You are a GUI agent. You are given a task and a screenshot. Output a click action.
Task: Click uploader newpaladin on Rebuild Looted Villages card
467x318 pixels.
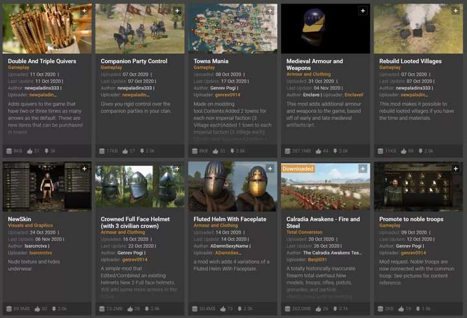pyautogui.click(x=414, y=95)
